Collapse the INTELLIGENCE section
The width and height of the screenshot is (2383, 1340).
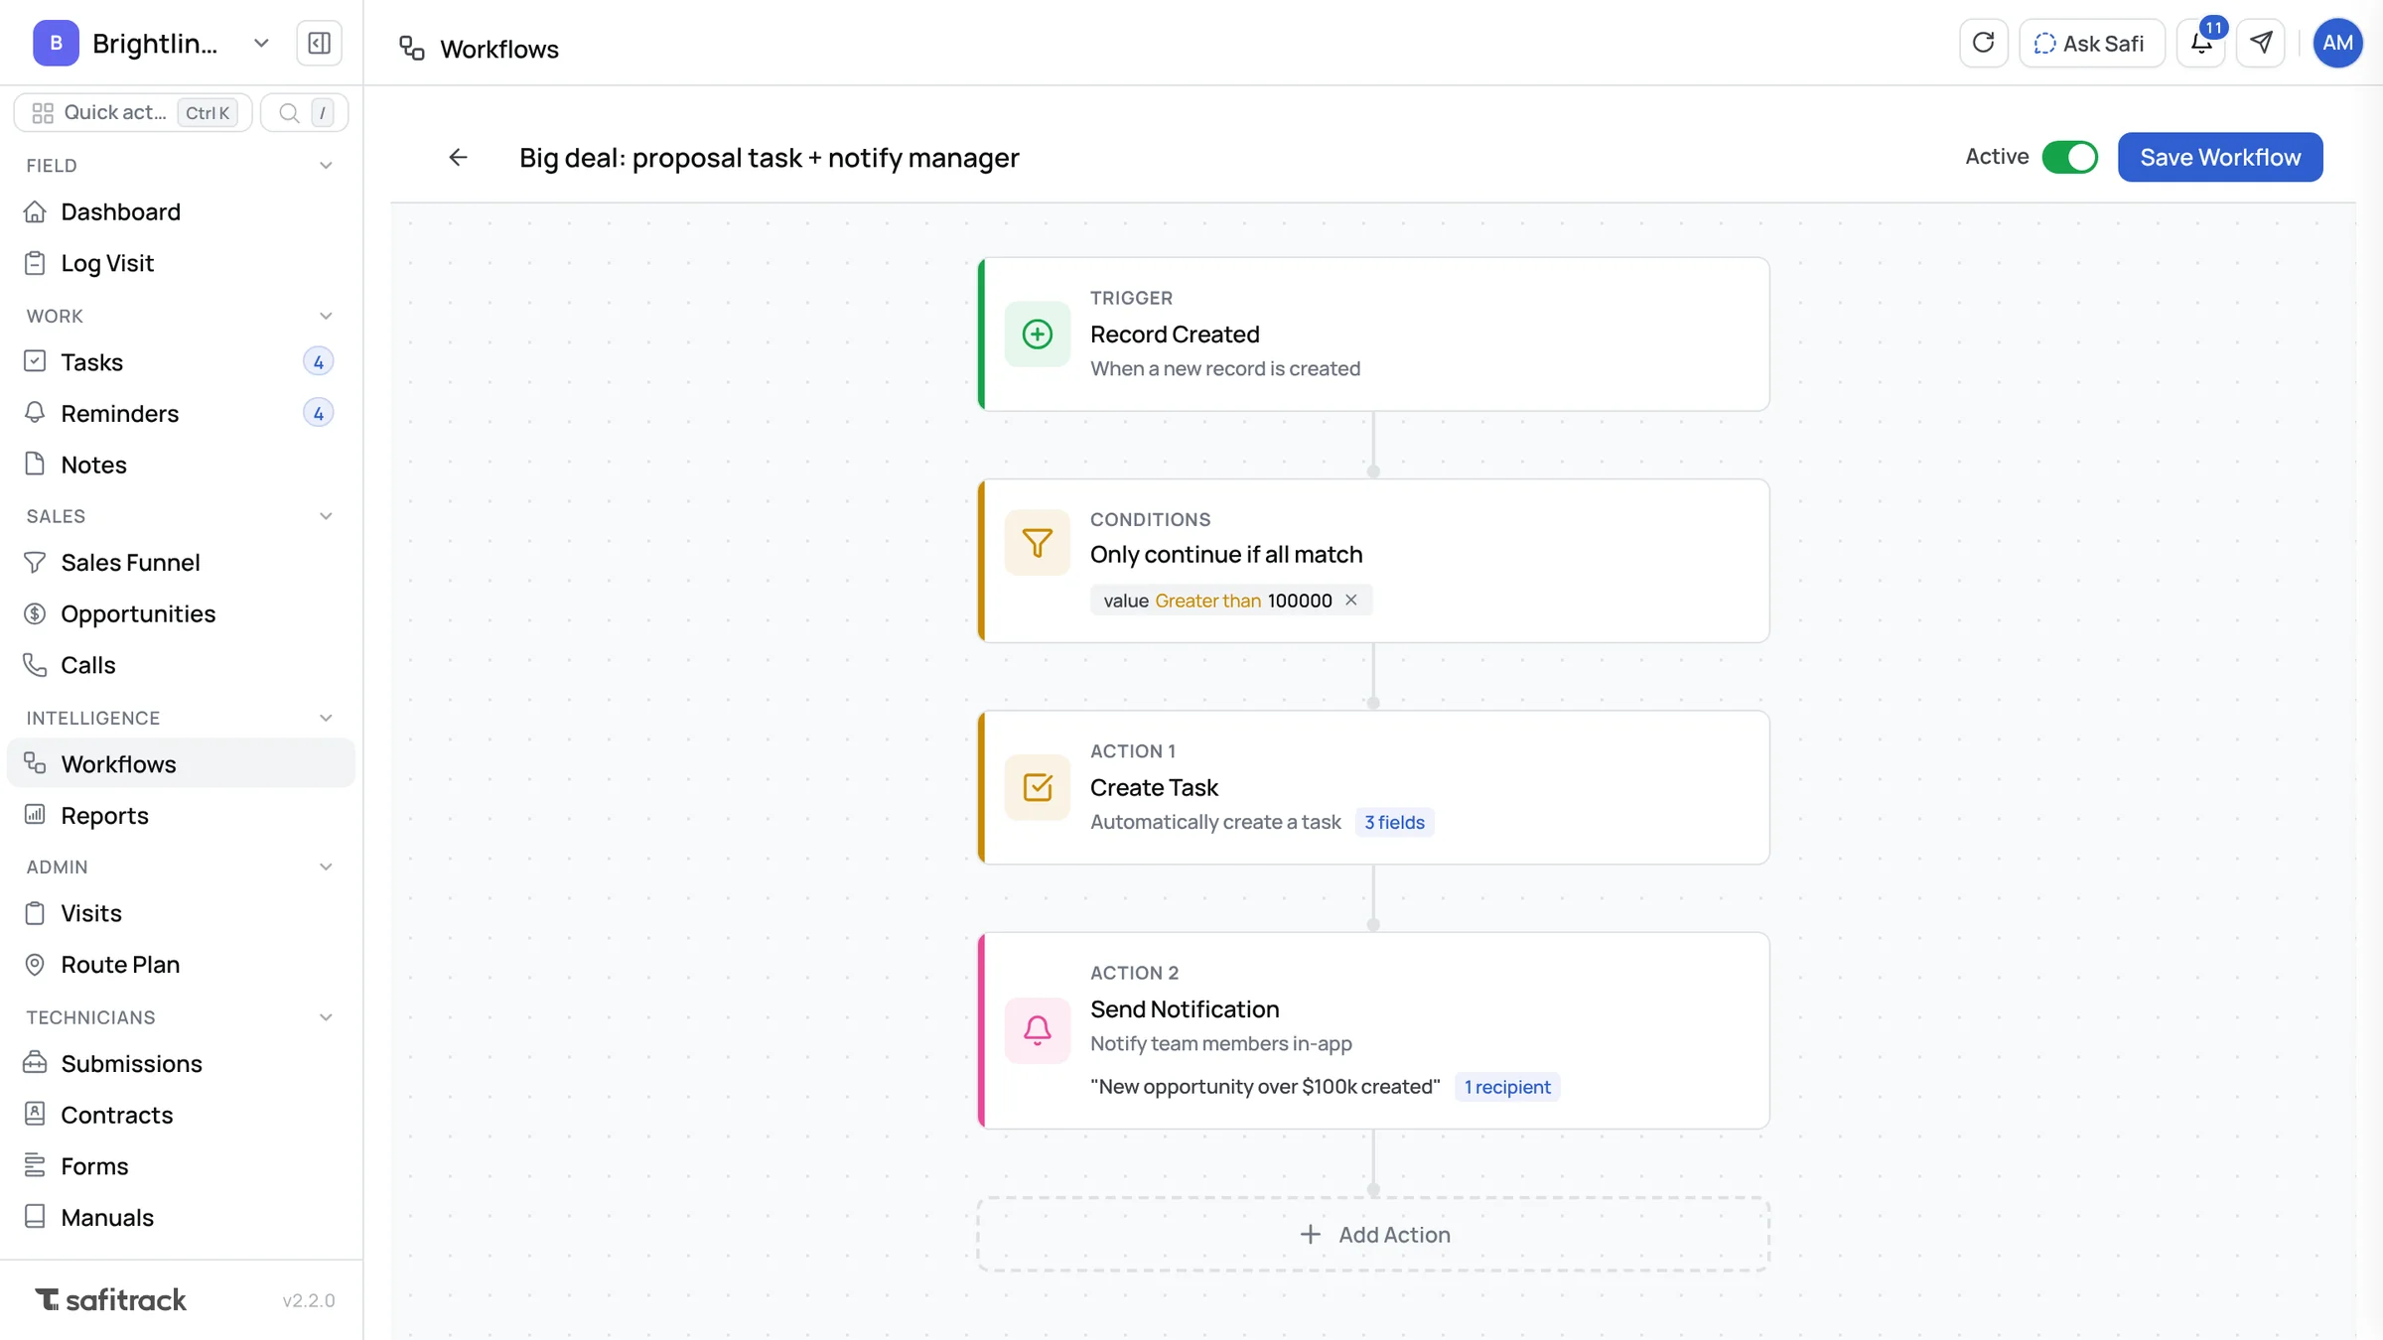(326, 718)
